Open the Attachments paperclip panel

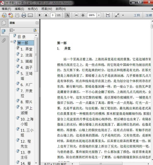[4, 40]
